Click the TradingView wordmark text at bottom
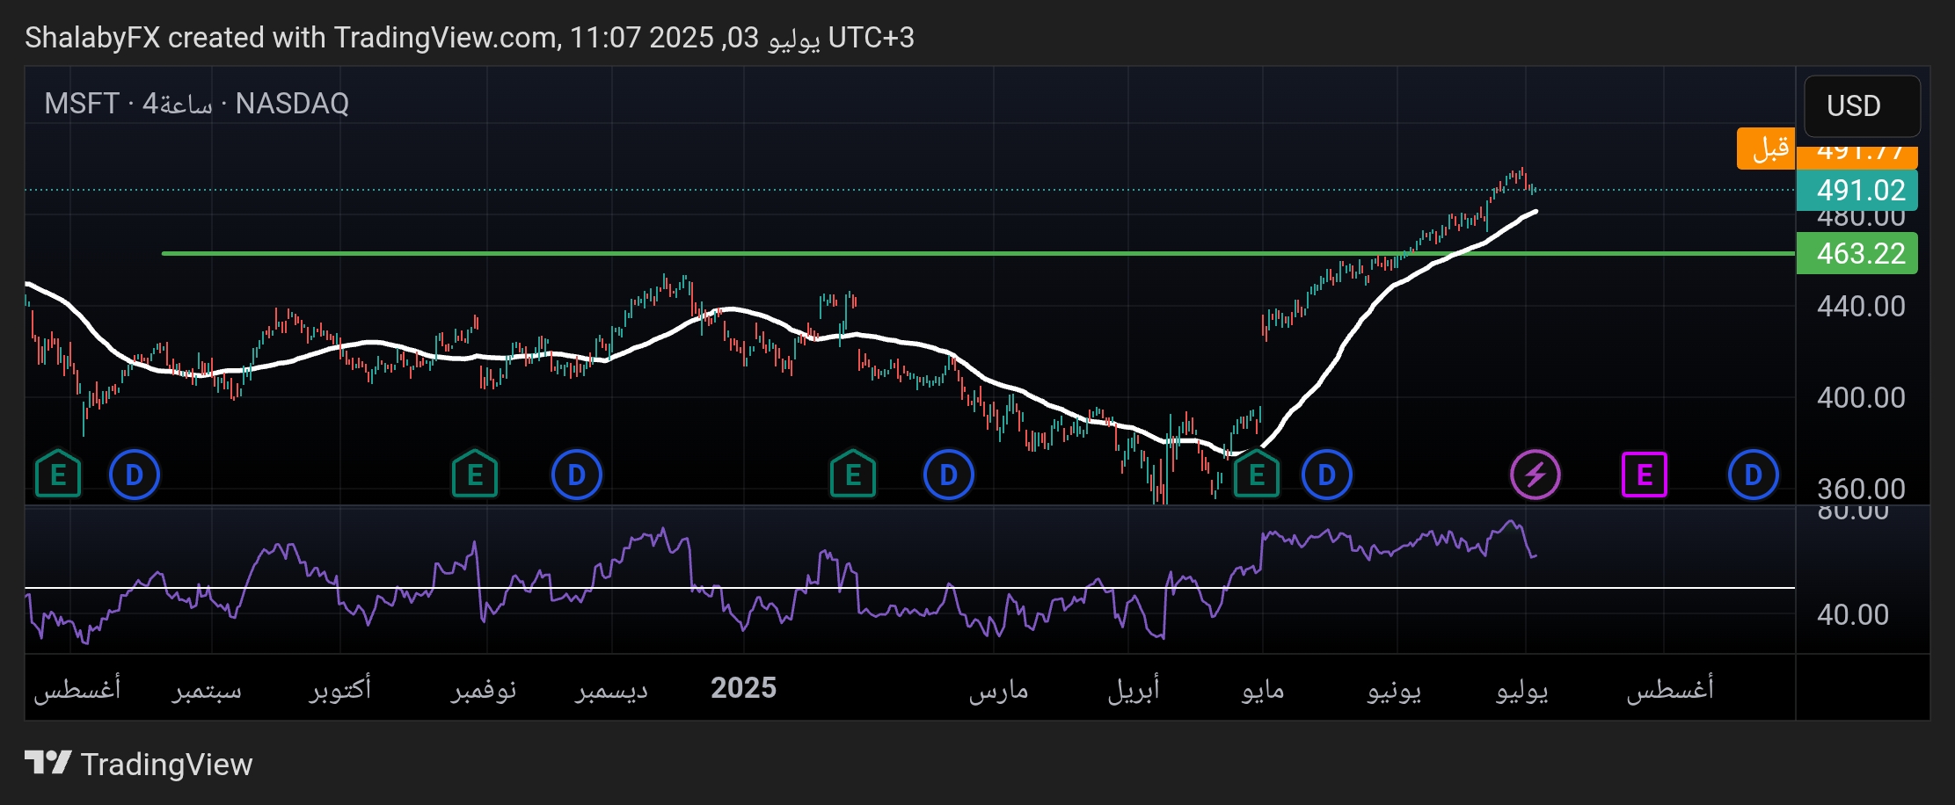 click(166, 765)
